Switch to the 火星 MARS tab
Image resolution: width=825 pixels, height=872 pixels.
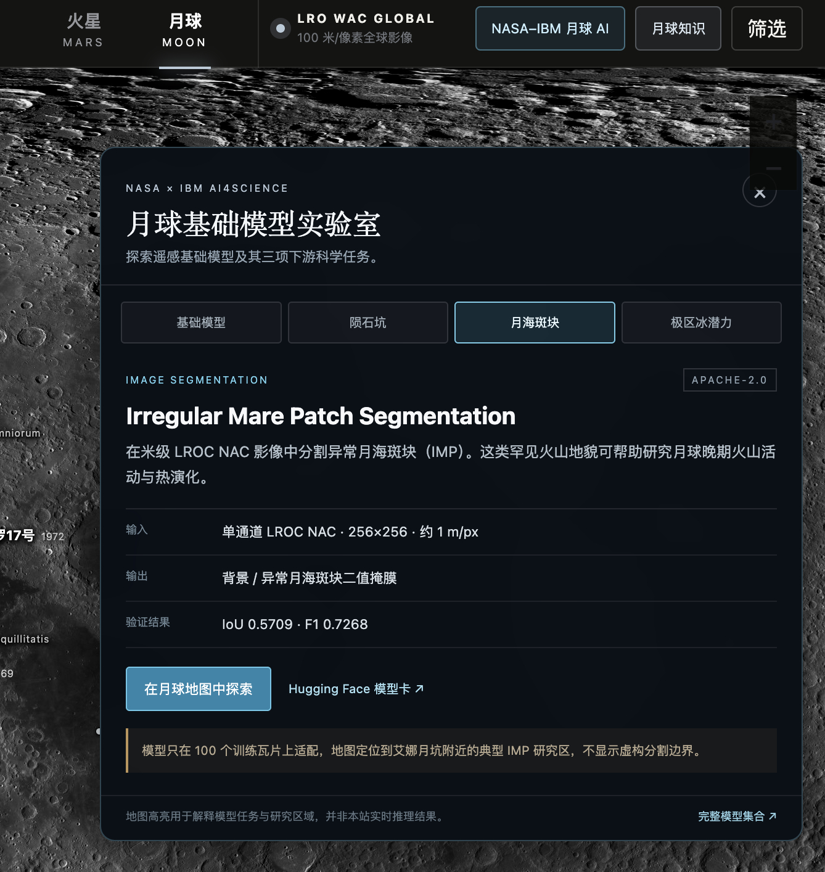83,31
